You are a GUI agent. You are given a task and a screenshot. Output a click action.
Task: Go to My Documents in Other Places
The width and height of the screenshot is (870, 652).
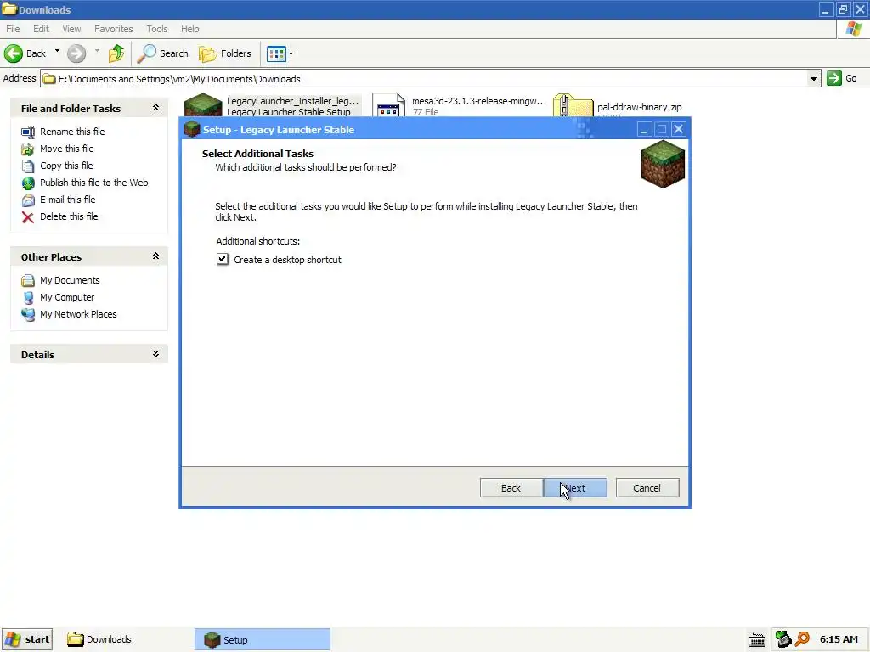point(70,280)
